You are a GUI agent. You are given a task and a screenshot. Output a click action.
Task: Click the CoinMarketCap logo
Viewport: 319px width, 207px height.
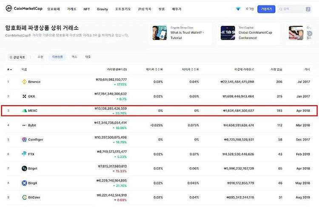point(24,9)
